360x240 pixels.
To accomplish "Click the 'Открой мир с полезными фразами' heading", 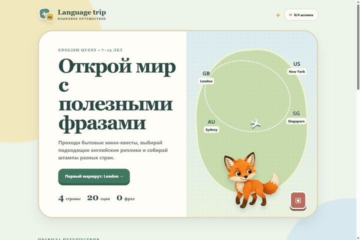I will (x=117, y=95).
